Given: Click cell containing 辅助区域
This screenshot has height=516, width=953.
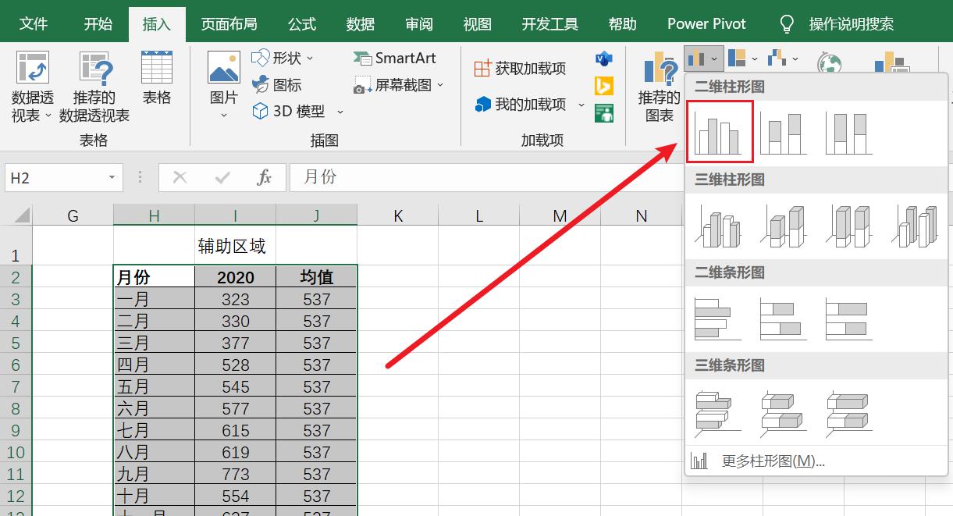Looking at the screenshot, I should click(235, 246).
